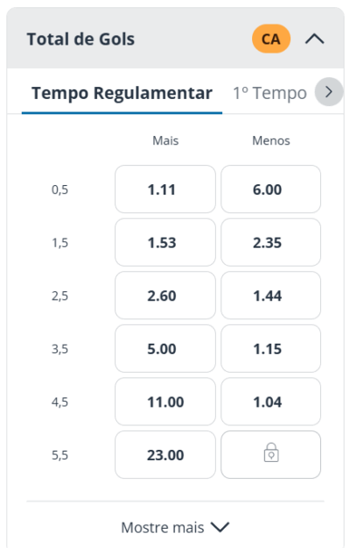Select the Tempo Regulamentar tab
Viewport: 350px width, 548px height.
(122, 93)
